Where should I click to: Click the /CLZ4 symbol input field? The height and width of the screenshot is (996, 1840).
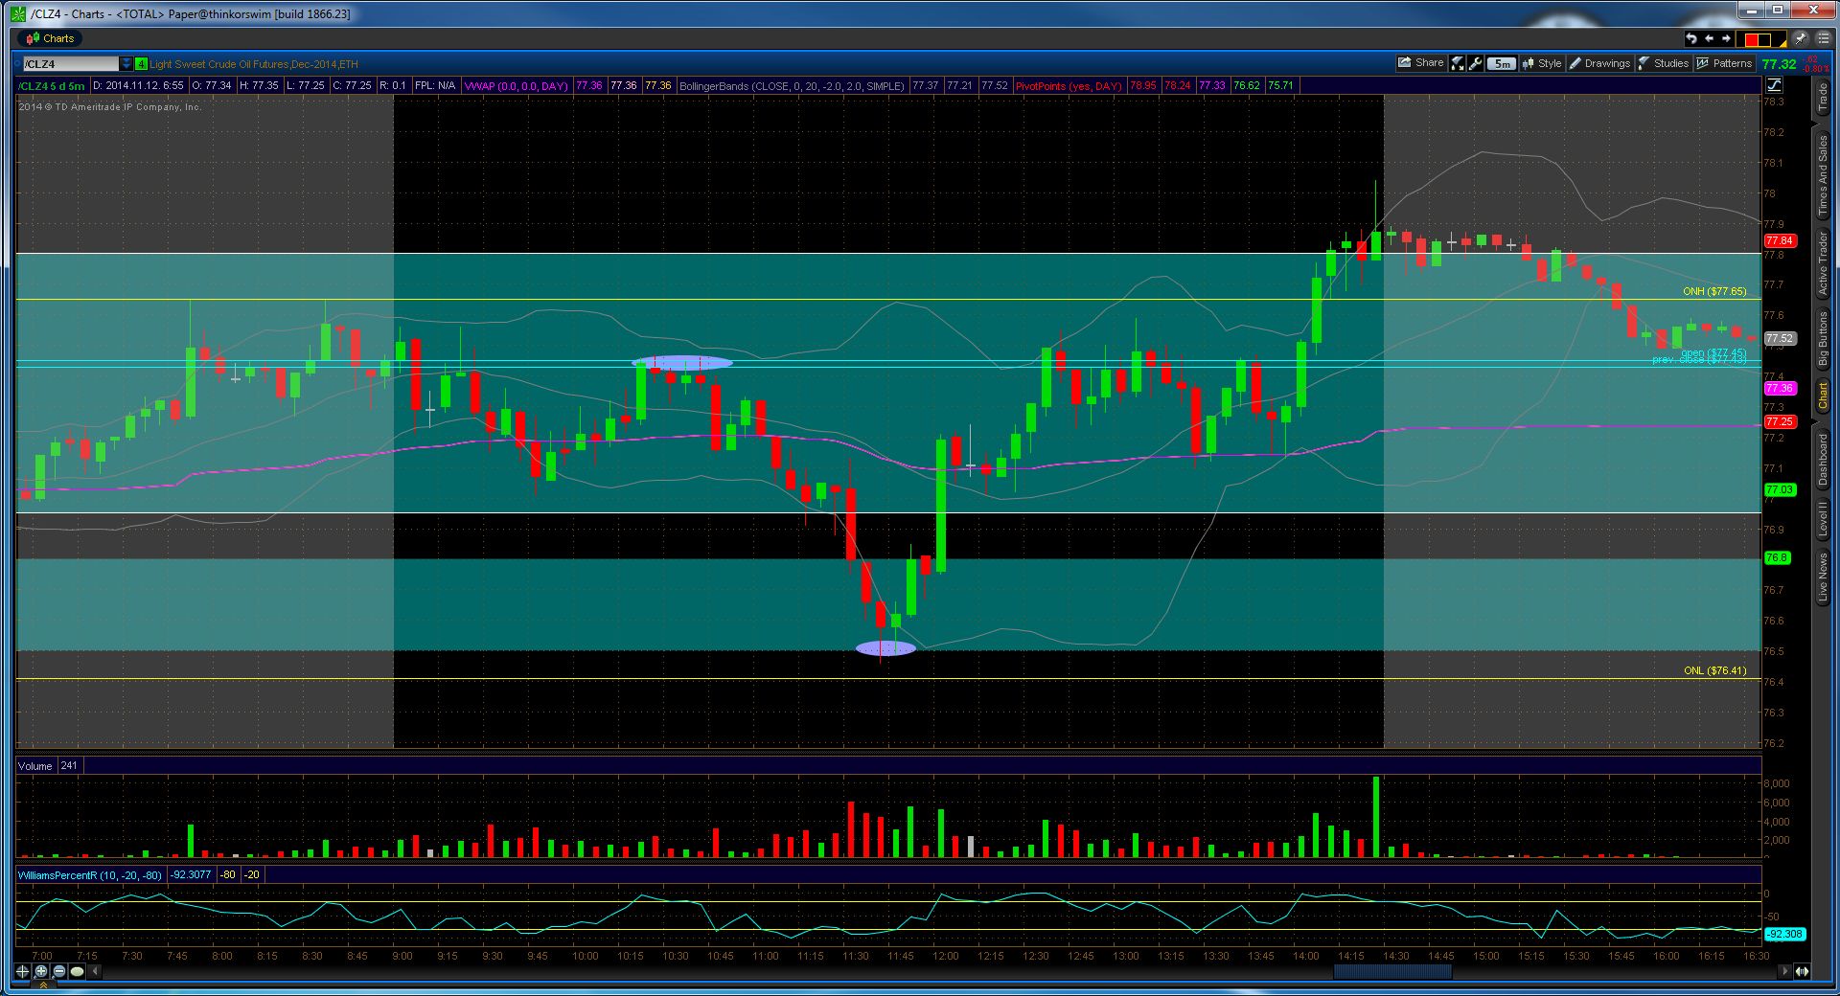point(71,64)
